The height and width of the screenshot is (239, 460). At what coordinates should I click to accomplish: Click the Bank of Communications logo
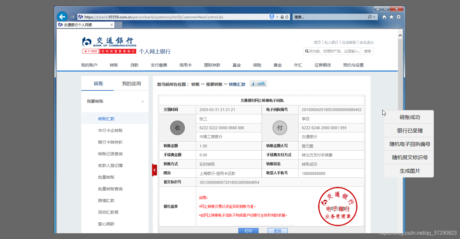point(109,45)
